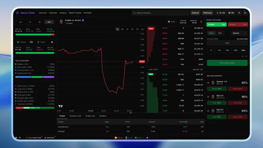Set the chart range to 1H

118,29
